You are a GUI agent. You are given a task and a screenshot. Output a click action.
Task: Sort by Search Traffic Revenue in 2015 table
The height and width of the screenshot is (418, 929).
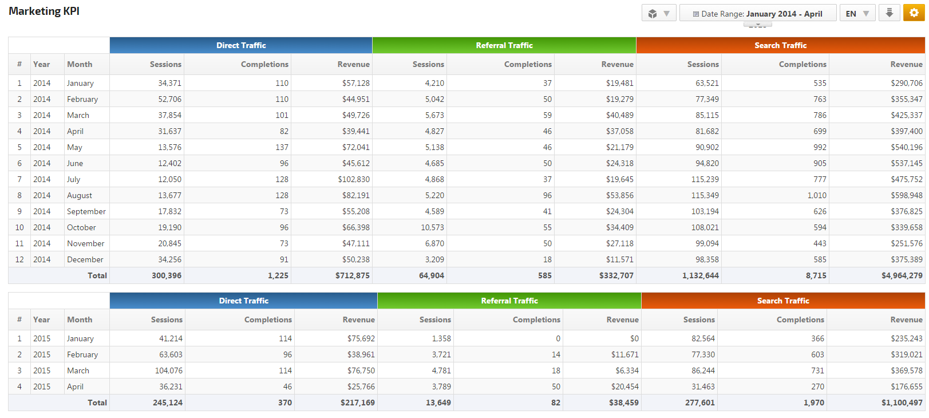(x=906, y=320)
